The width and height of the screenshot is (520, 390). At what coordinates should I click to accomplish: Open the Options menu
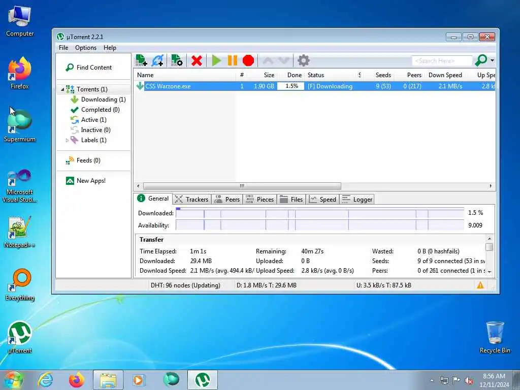click(x=86, y=48)
